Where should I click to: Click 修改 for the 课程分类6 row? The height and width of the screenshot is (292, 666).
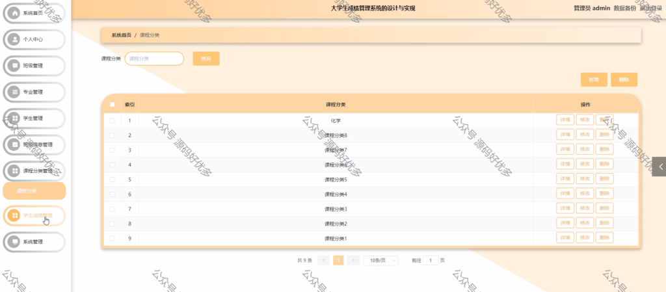pos(585,164)
